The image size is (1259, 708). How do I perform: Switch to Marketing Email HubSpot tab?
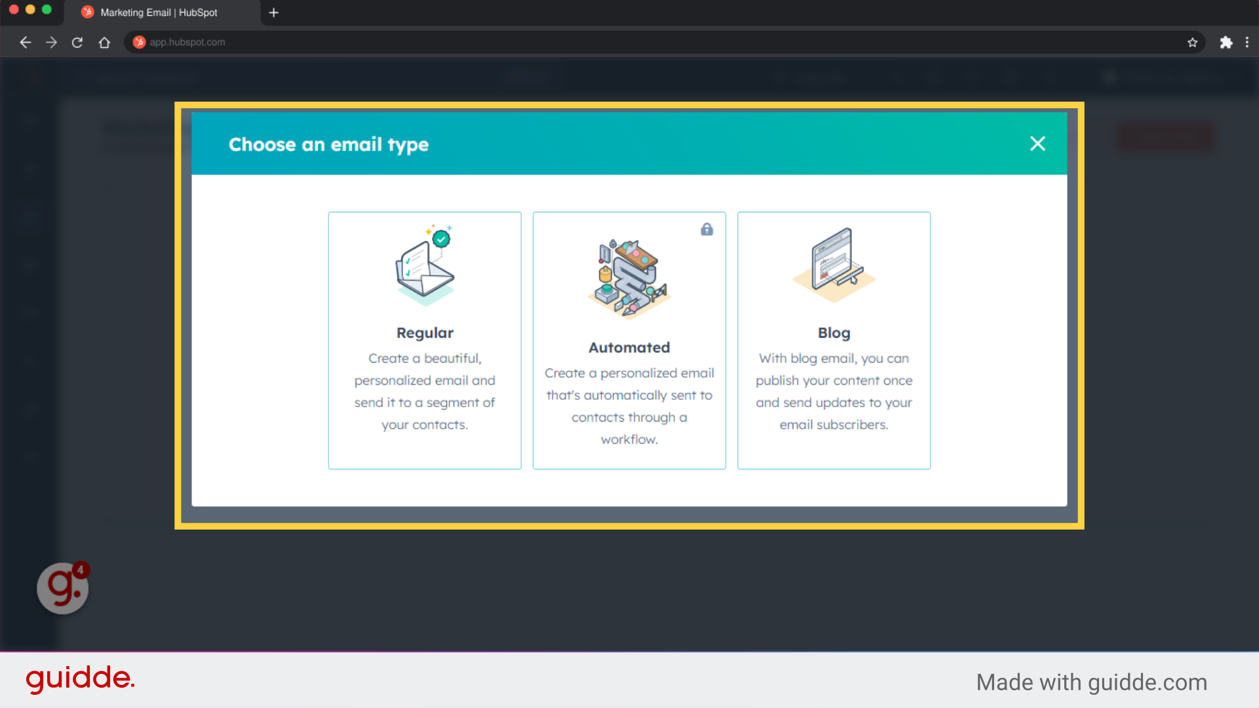coord(159,12)
